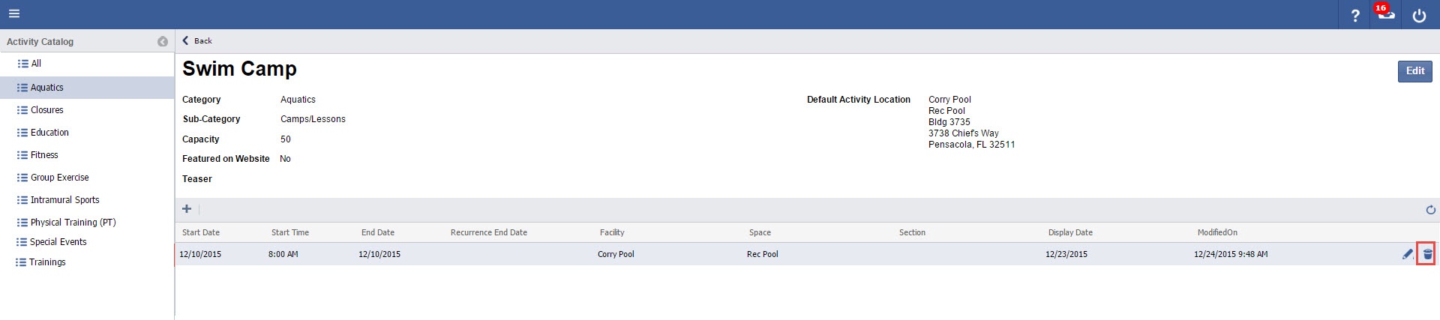Select the Special Events category
1440x320 pixels.
(58, 242)
